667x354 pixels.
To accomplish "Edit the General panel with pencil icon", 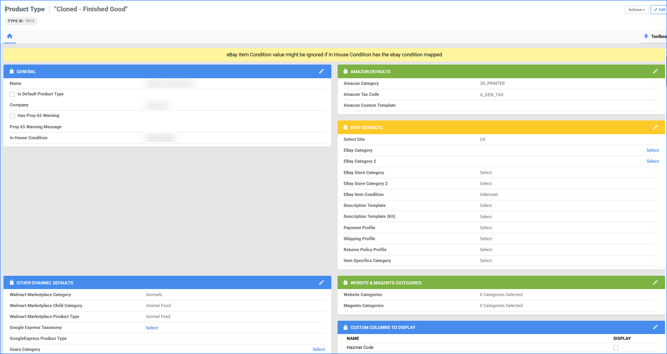I will [x=322, y=71].
